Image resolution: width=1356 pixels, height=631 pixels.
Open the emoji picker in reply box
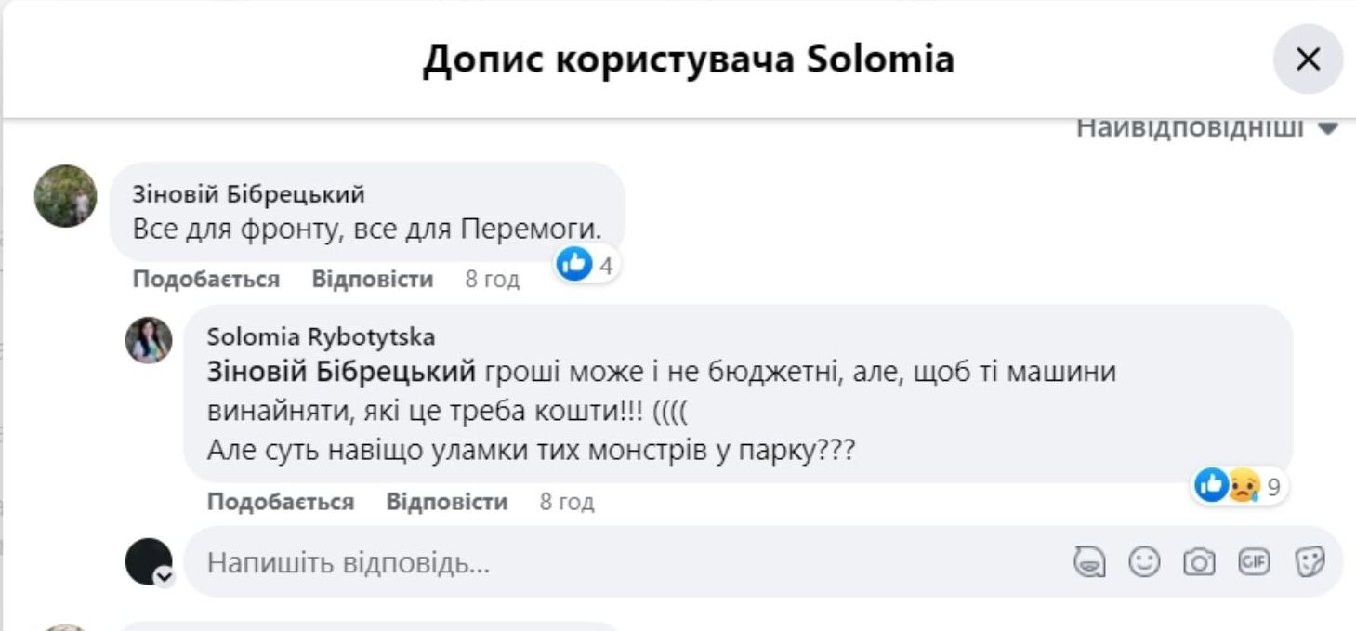(1144, 562)
